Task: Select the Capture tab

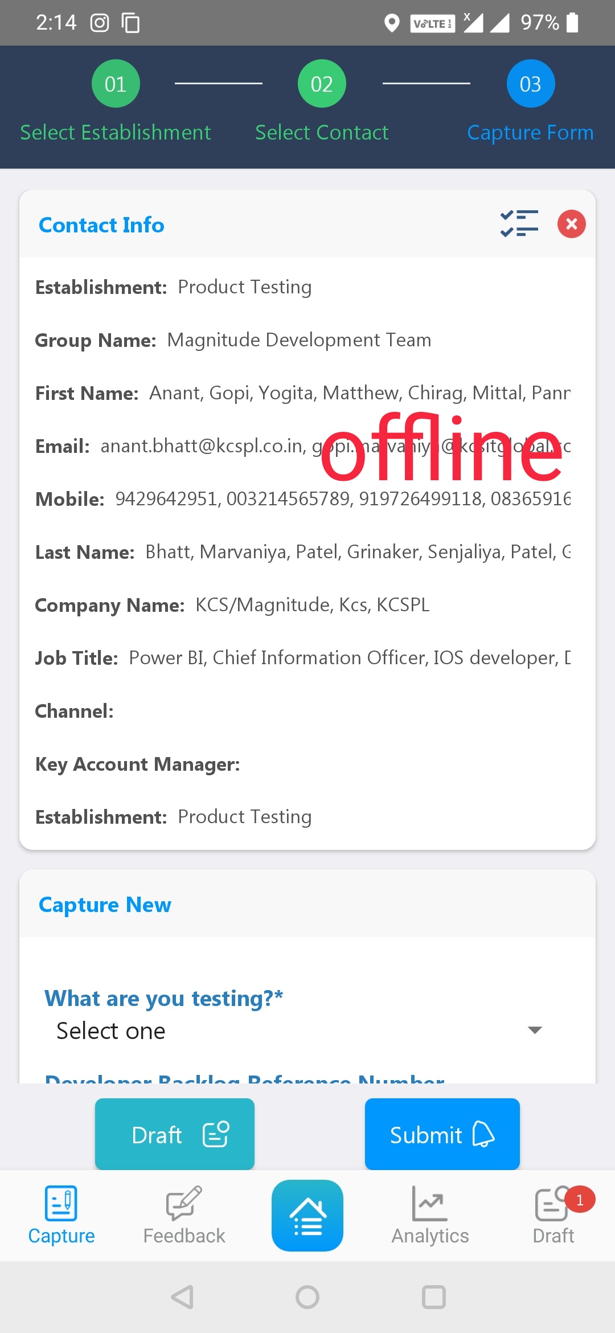Action: pyautogui.click(x=61, y=1215)
